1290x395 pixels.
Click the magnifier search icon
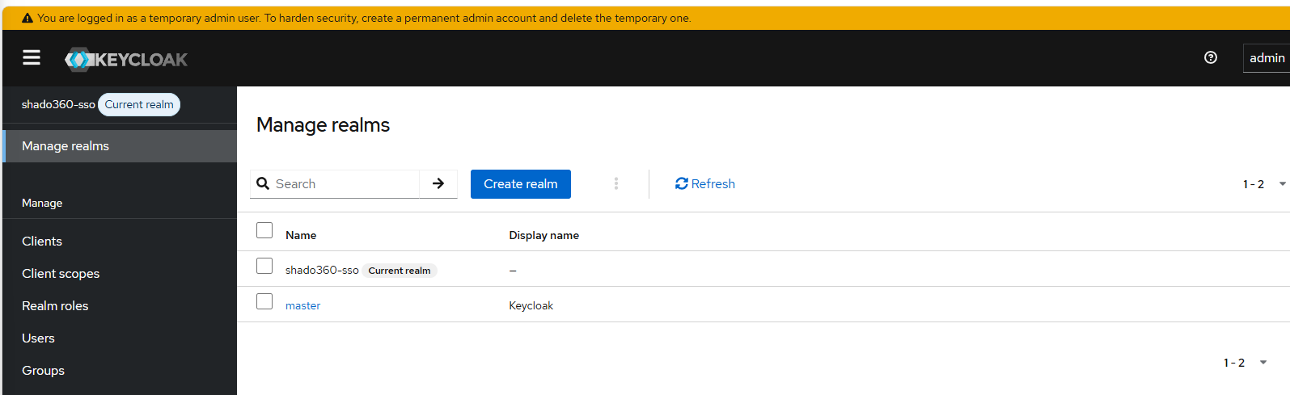(x=263, y=183)
